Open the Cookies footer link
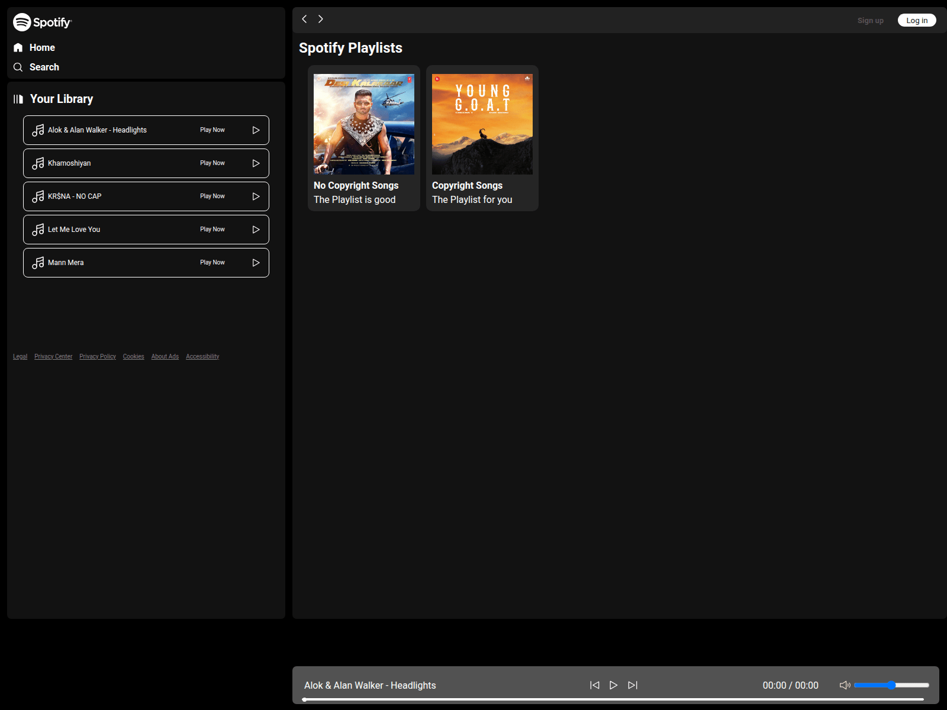The height and width of the screenshot is (710, 947). click(134, 357)
